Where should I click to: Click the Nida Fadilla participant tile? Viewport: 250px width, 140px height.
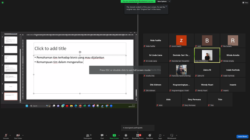click(x=155, y=40)
